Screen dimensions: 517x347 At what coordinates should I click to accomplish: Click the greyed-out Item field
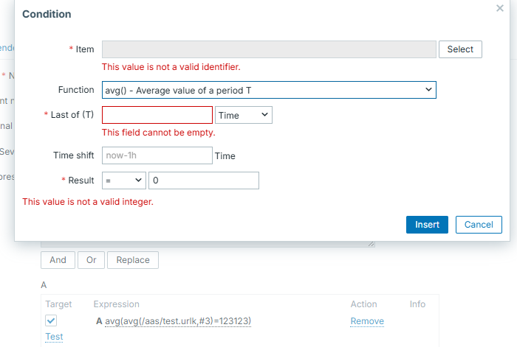269,49
